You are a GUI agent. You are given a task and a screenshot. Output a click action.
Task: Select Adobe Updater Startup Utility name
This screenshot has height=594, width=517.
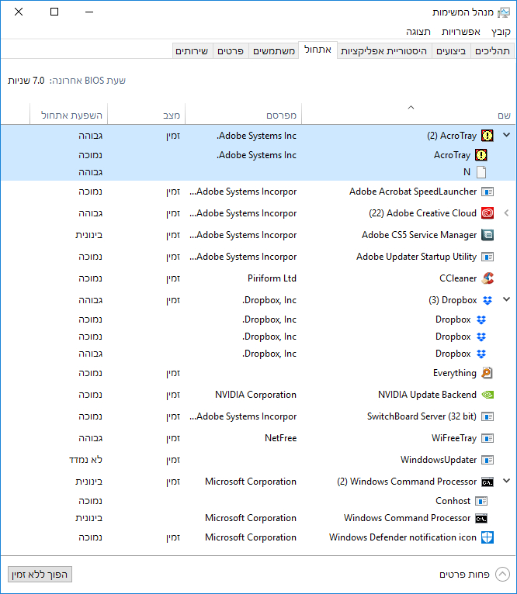point(416,257)
